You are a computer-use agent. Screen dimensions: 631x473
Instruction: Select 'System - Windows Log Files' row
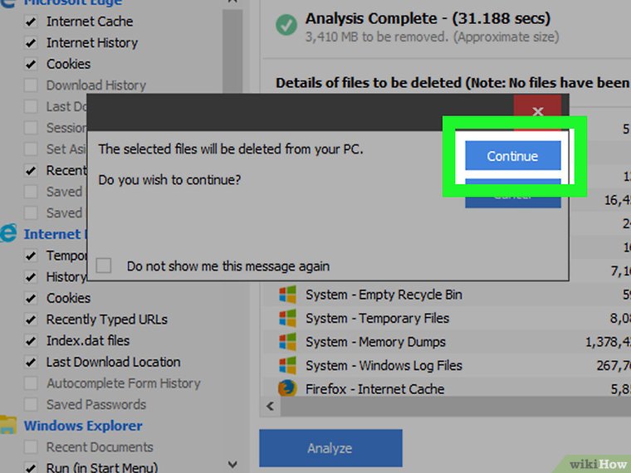(447, 365)
